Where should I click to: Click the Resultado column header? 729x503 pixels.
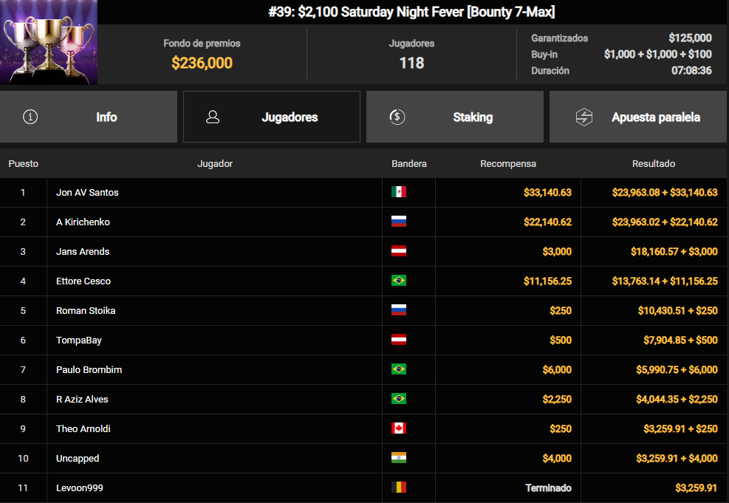[x=653, y=164]
